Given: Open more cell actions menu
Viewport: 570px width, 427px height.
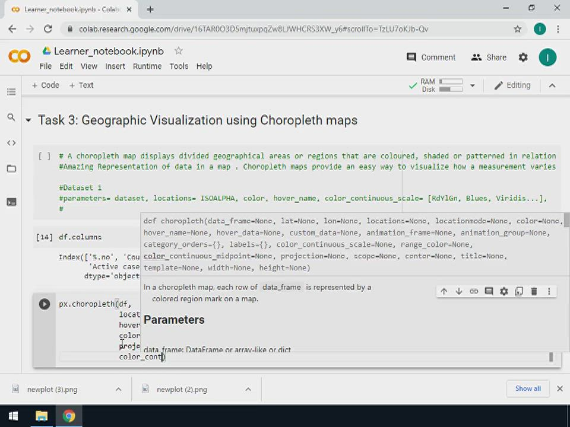Looking at the screenshot, I should point(549,291).
